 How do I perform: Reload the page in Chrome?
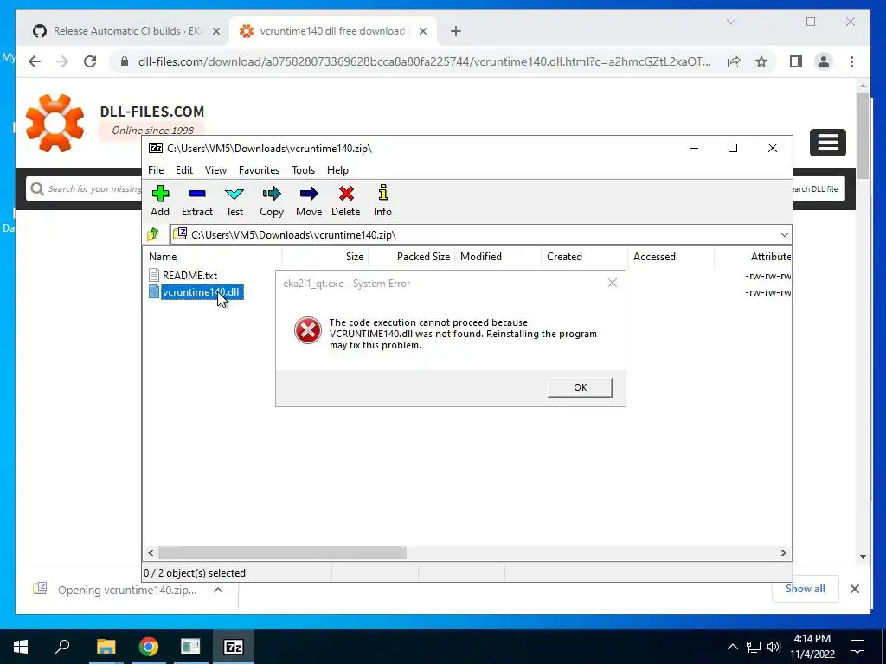(x=90, y=61)
